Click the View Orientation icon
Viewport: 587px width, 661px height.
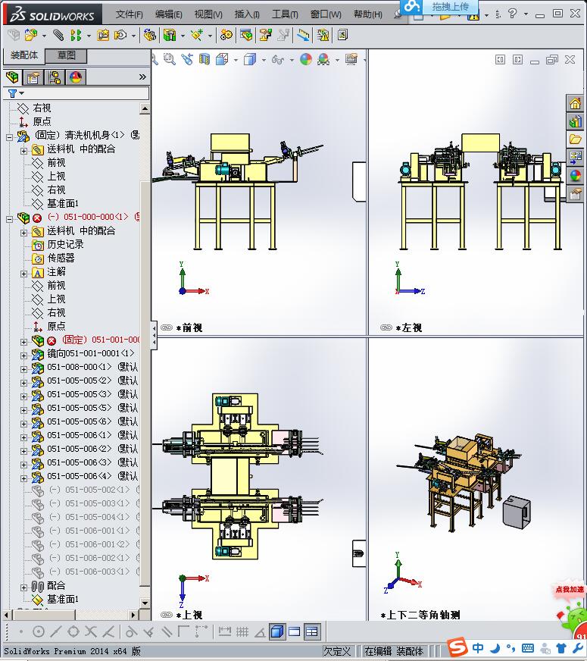(222, 59)
